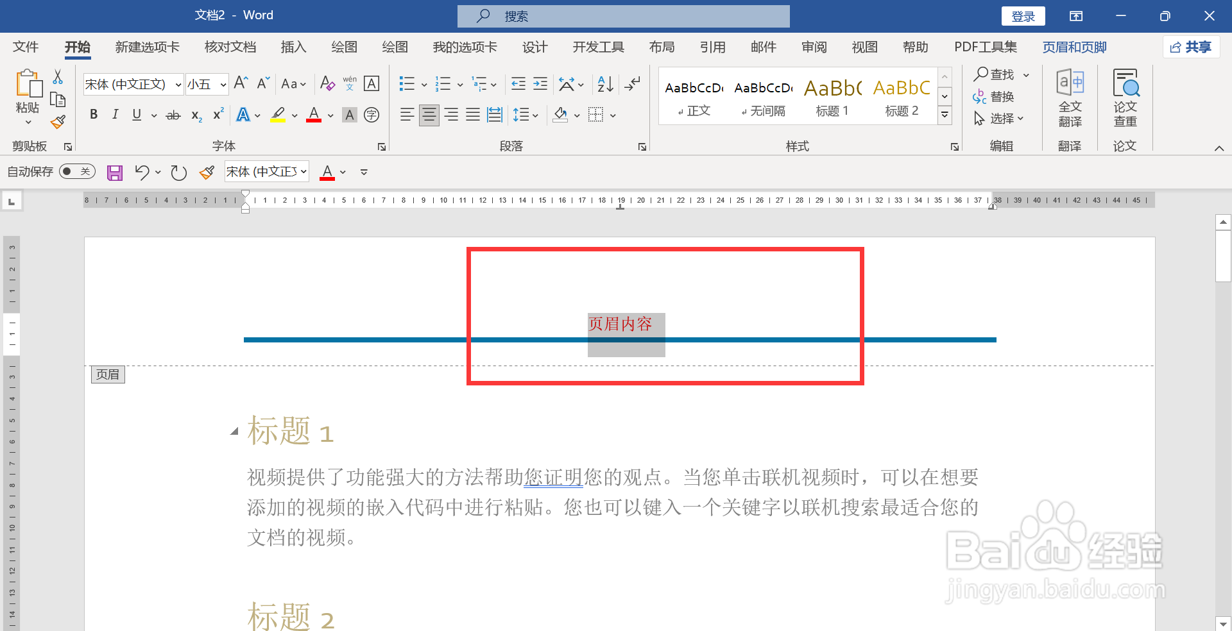Apply superscript formatting
This screenshot has width=1232, height=631.
(x=218, y=114)
